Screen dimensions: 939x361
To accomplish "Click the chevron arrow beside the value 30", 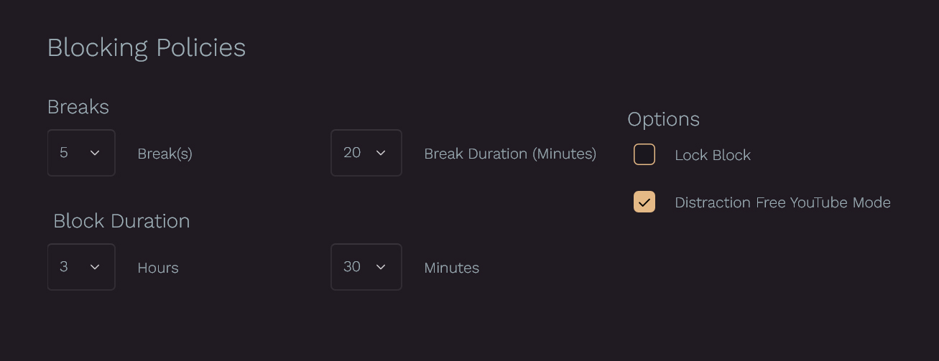I will [x=381, y=267].
